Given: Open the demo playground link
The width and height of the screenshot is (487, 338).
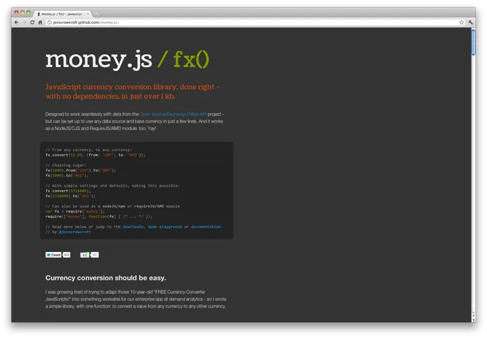Looking at the screenshot, I should click(x=165, y=227).
